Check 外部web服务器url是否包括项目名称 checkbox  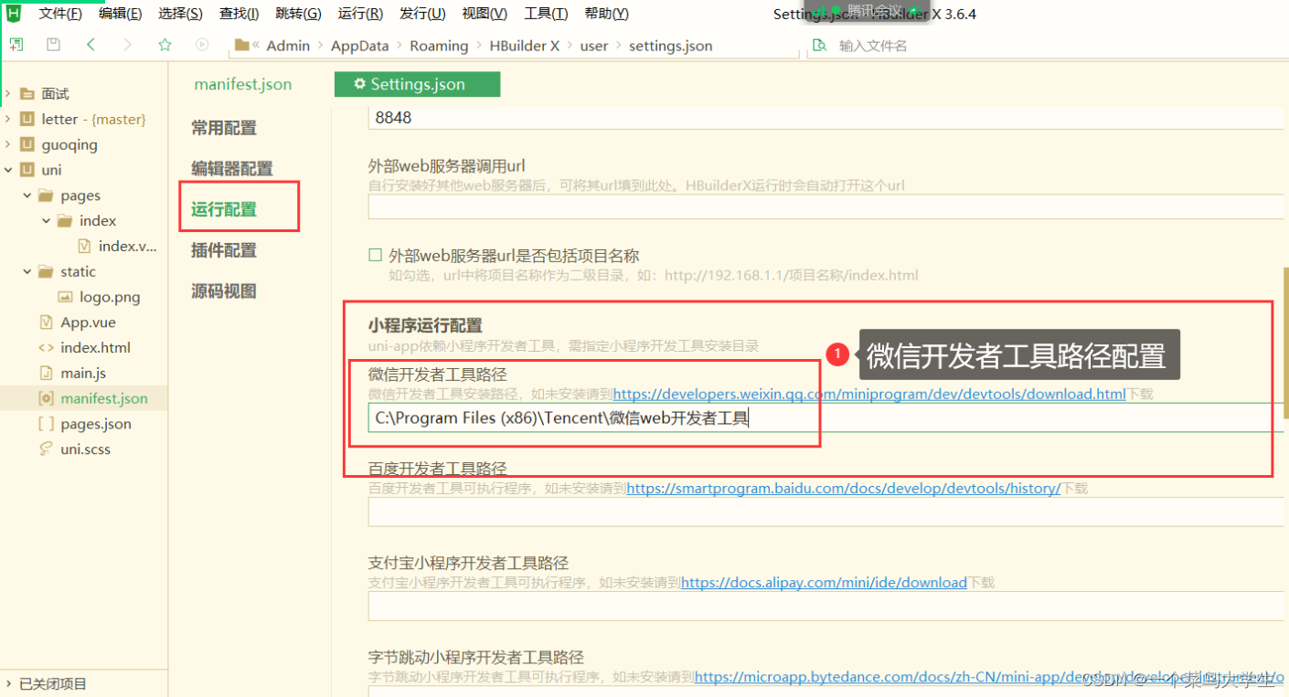(x=375, y=256)
